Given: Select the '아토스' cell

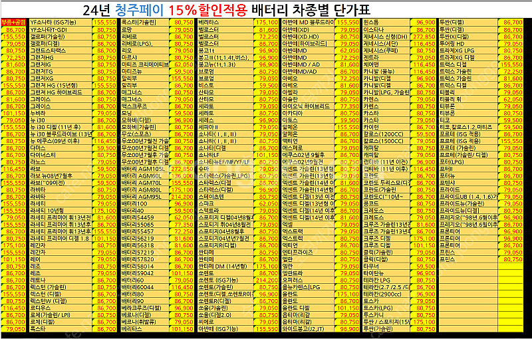Looking at the screenshot, I should tap(308, 120).
